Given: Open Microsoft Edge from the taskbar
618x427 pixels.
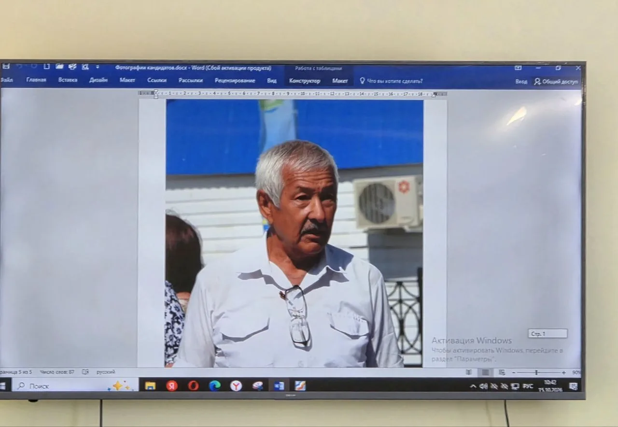Looking at the screenshot, I should (215, 385).
